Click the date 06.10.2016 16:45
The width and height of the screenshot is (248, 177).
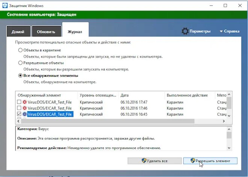pyautogui.click(x=134, y=114)
